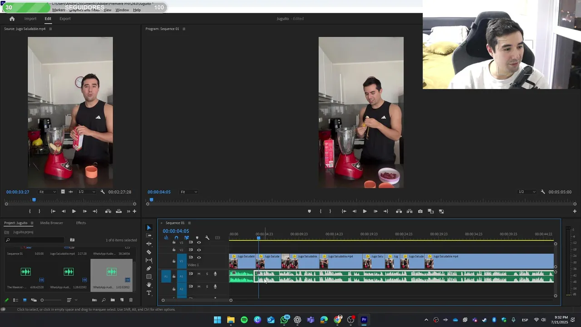This screenshot has height=327, width=581.
Task: Click the Home icon in Premiere
Action: (x=12, y=19)
